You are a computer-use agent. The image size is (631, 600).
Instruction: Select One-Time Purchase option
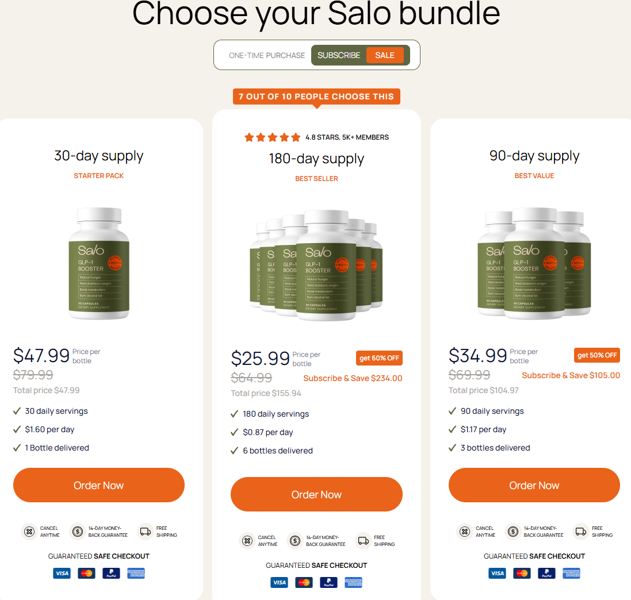tap(267, 55)
